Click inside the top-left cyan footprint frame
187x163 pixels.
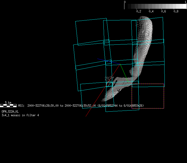click(91, 31)
